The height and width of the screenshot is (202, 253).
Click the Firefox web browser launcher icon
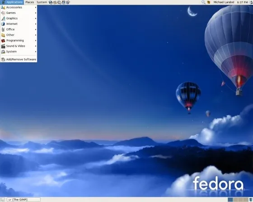tap(51, 2)
